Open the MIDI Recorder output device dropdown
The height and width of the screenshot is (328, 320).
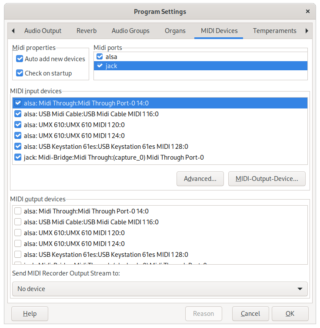pos(160,289)
